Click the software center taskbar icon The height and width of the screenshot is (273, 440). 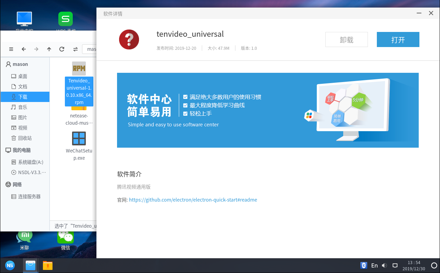(x=31, y=265)
